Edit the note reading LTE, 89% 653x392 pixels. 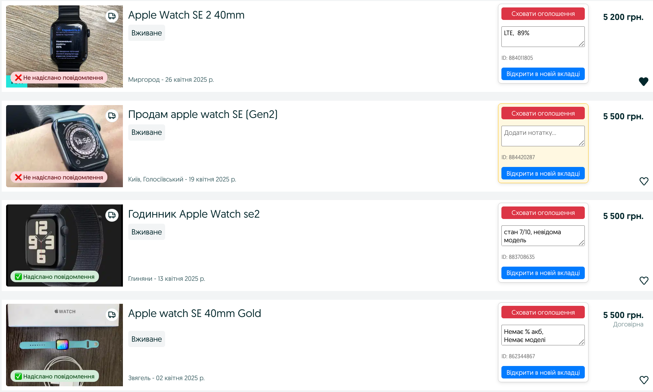[x=543, y=36]
